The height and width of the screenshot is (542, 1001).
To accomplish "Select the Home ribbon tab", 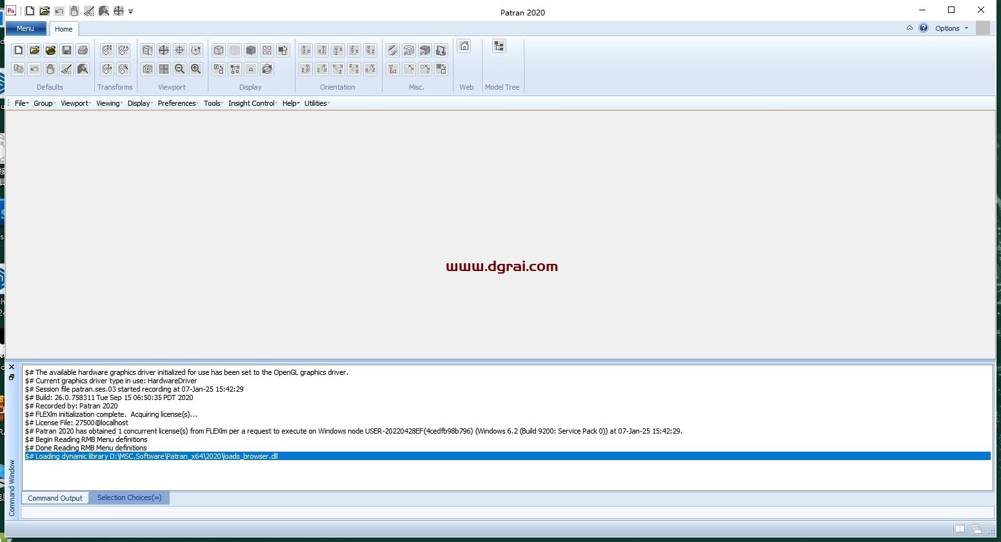I will 64,29.
